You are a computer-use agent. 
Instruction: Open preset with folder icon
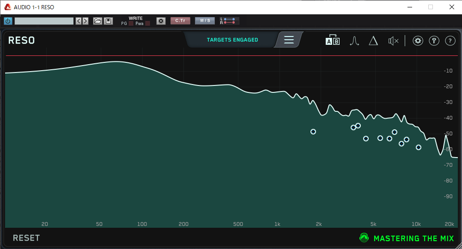[97, 21]
